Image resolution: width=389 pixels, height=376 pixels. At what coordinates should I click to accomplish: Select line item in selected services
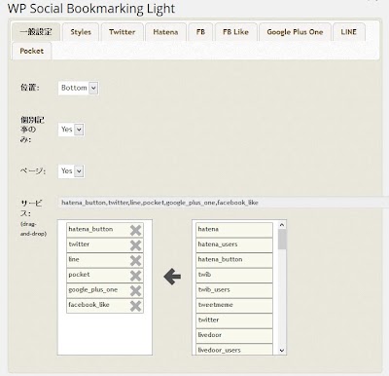point(105,260)
